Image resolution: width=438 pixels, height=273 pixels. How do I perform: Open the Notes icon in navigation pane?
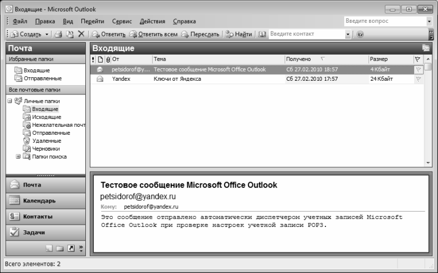pyautogui.click(x=49, y=248)
